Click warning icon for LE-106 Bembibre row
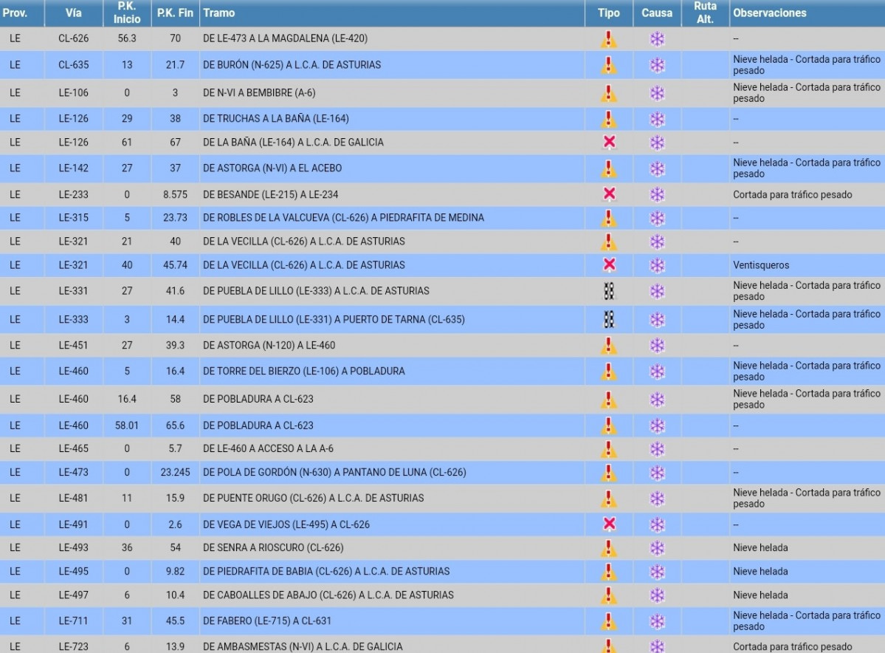This screenshot has width=885, height=653. 608,93
